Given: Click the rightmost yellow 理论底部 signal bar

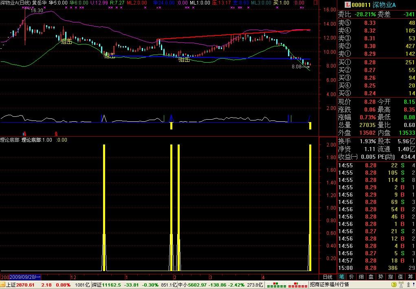Looking at the screenshot, I should (310, 208).
